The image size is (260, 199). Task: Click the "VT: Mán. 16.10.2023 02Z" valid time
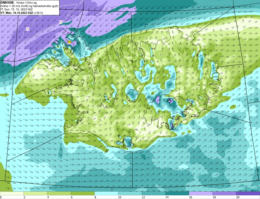point(17,13)
